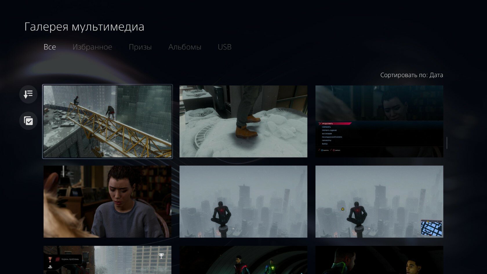Click the Галерея мультимедиа title
Viewport: 487px width, 274px height.
[84, 27]
